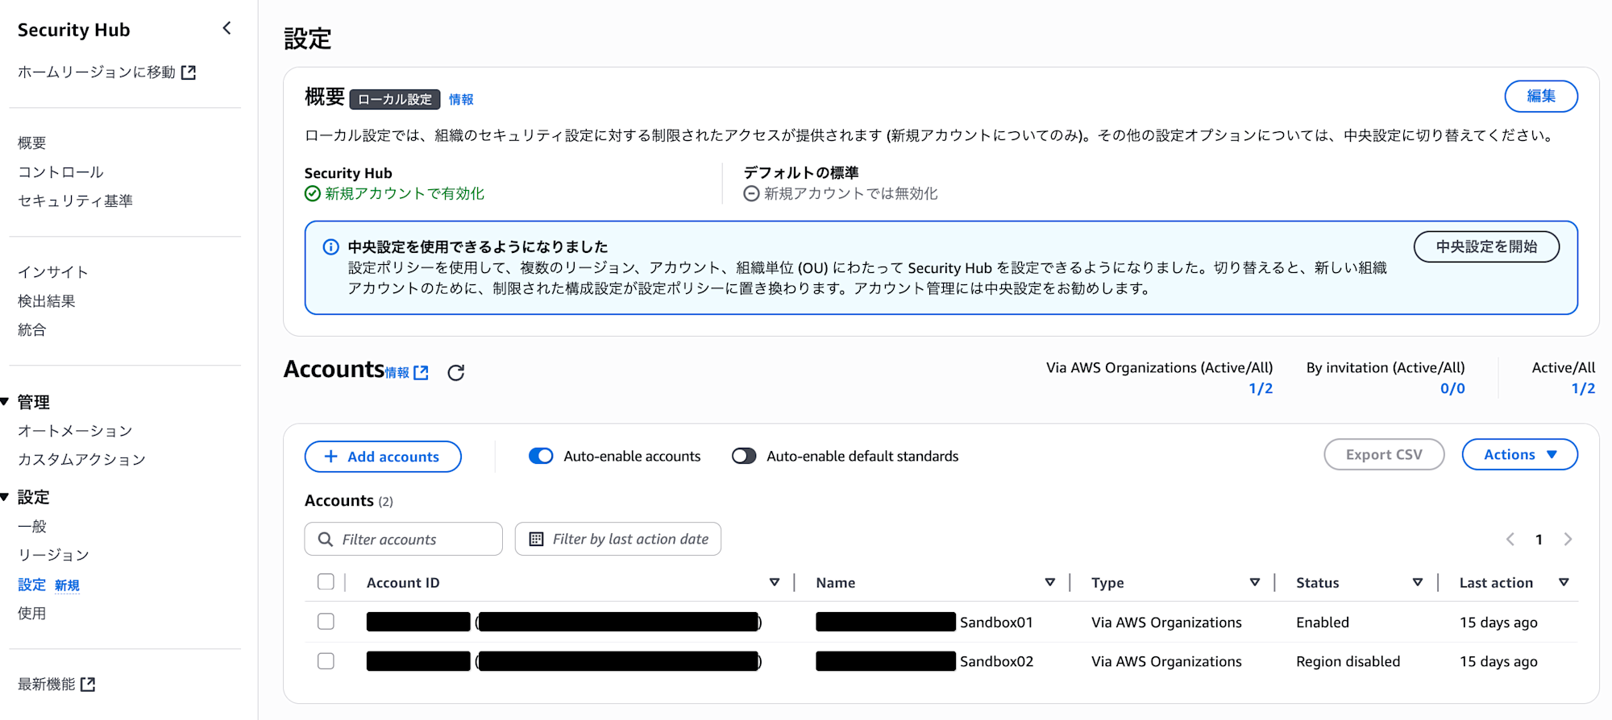Open 検出結果 in the sidebar
Image resolution: width=1612 pixels, height=720 pixels.
47,301
